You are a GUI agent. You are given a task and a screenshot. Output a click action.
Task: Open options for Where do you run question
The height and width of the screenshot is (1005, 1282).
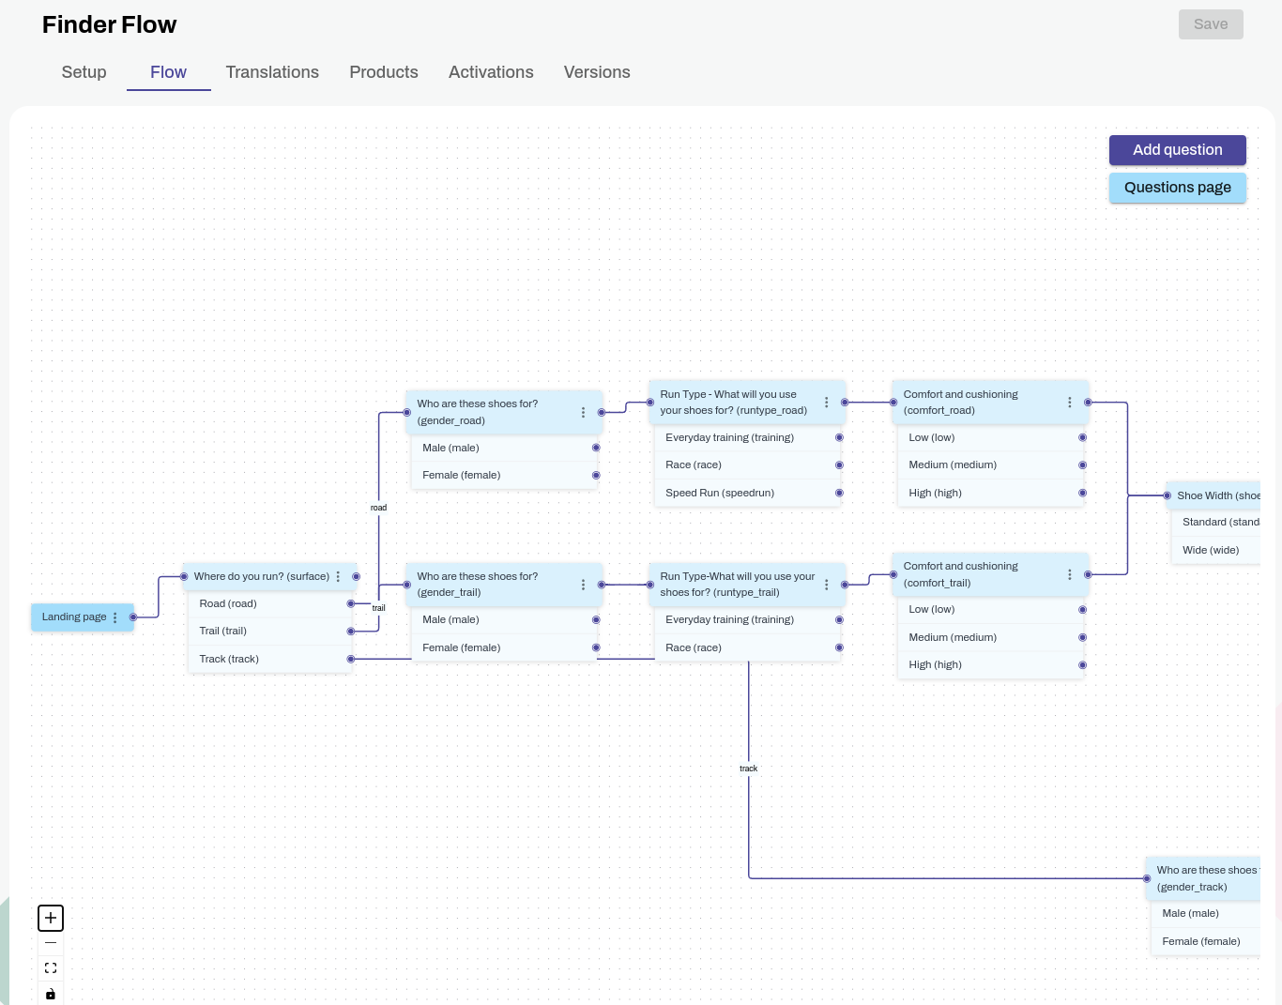[338, 577]
